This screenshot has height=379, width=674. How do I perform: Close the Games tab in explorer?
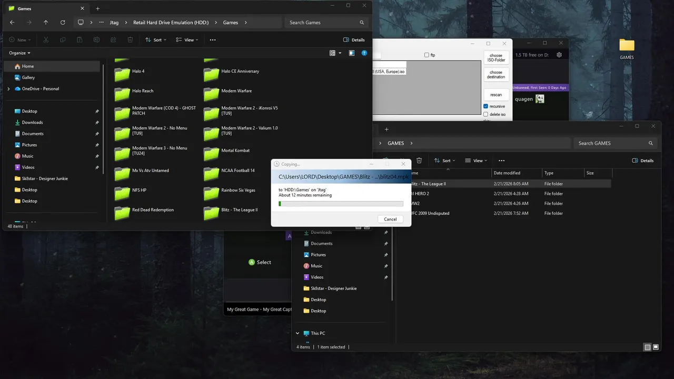82,8
